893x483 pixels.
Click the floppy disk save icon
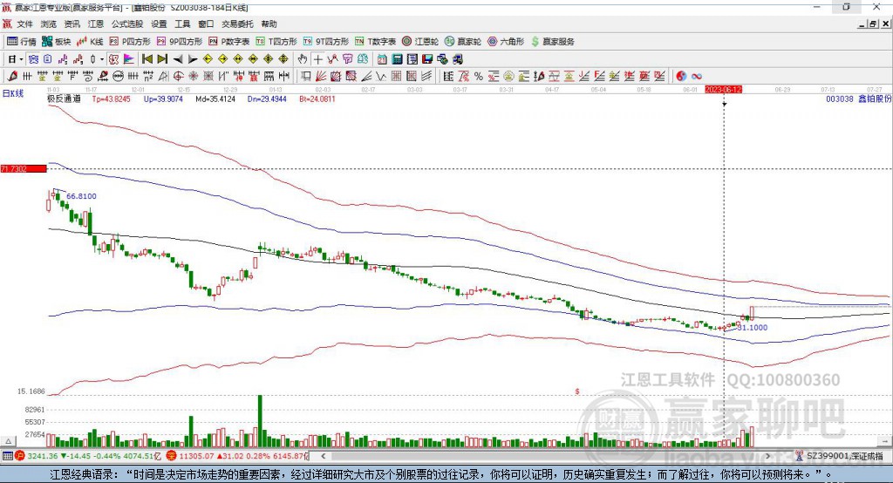point(427,59)
